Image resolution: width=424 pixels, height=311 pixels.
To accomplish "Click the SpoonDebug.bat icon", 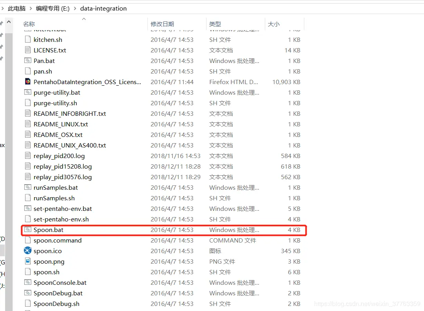I will pyautogui.click(x=28, y=293).
